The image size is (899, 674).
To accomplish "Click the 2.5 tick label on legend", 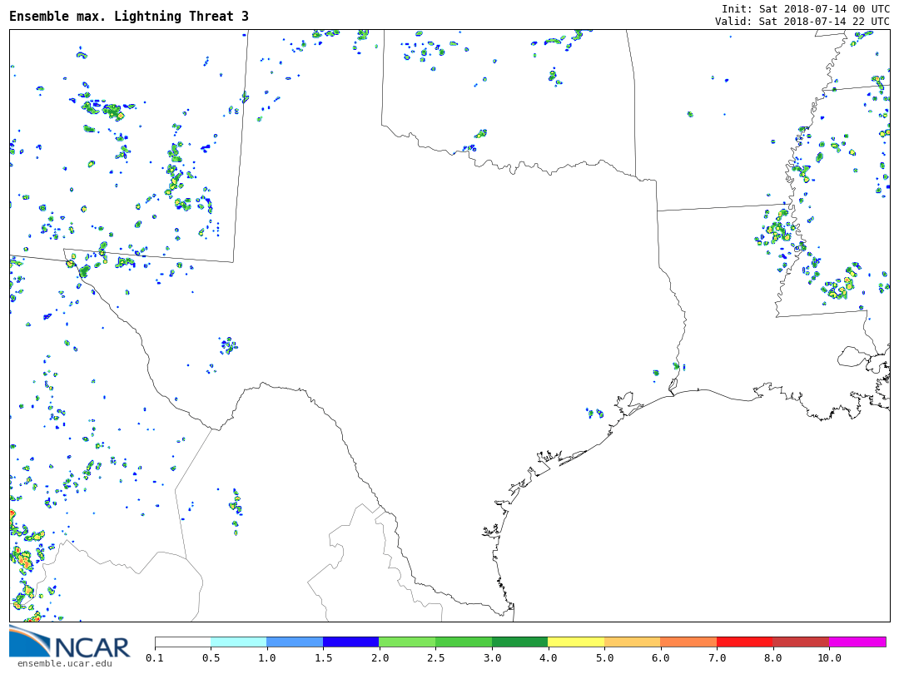I will point(435,657).
